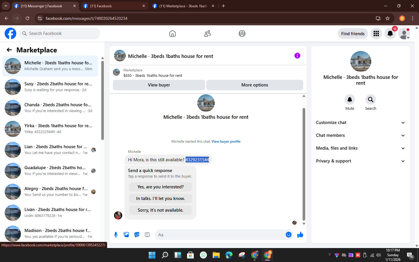The image size is (419, 262).
Task: Open the Groups icon in top navigation
Action: tap(242, 33)
